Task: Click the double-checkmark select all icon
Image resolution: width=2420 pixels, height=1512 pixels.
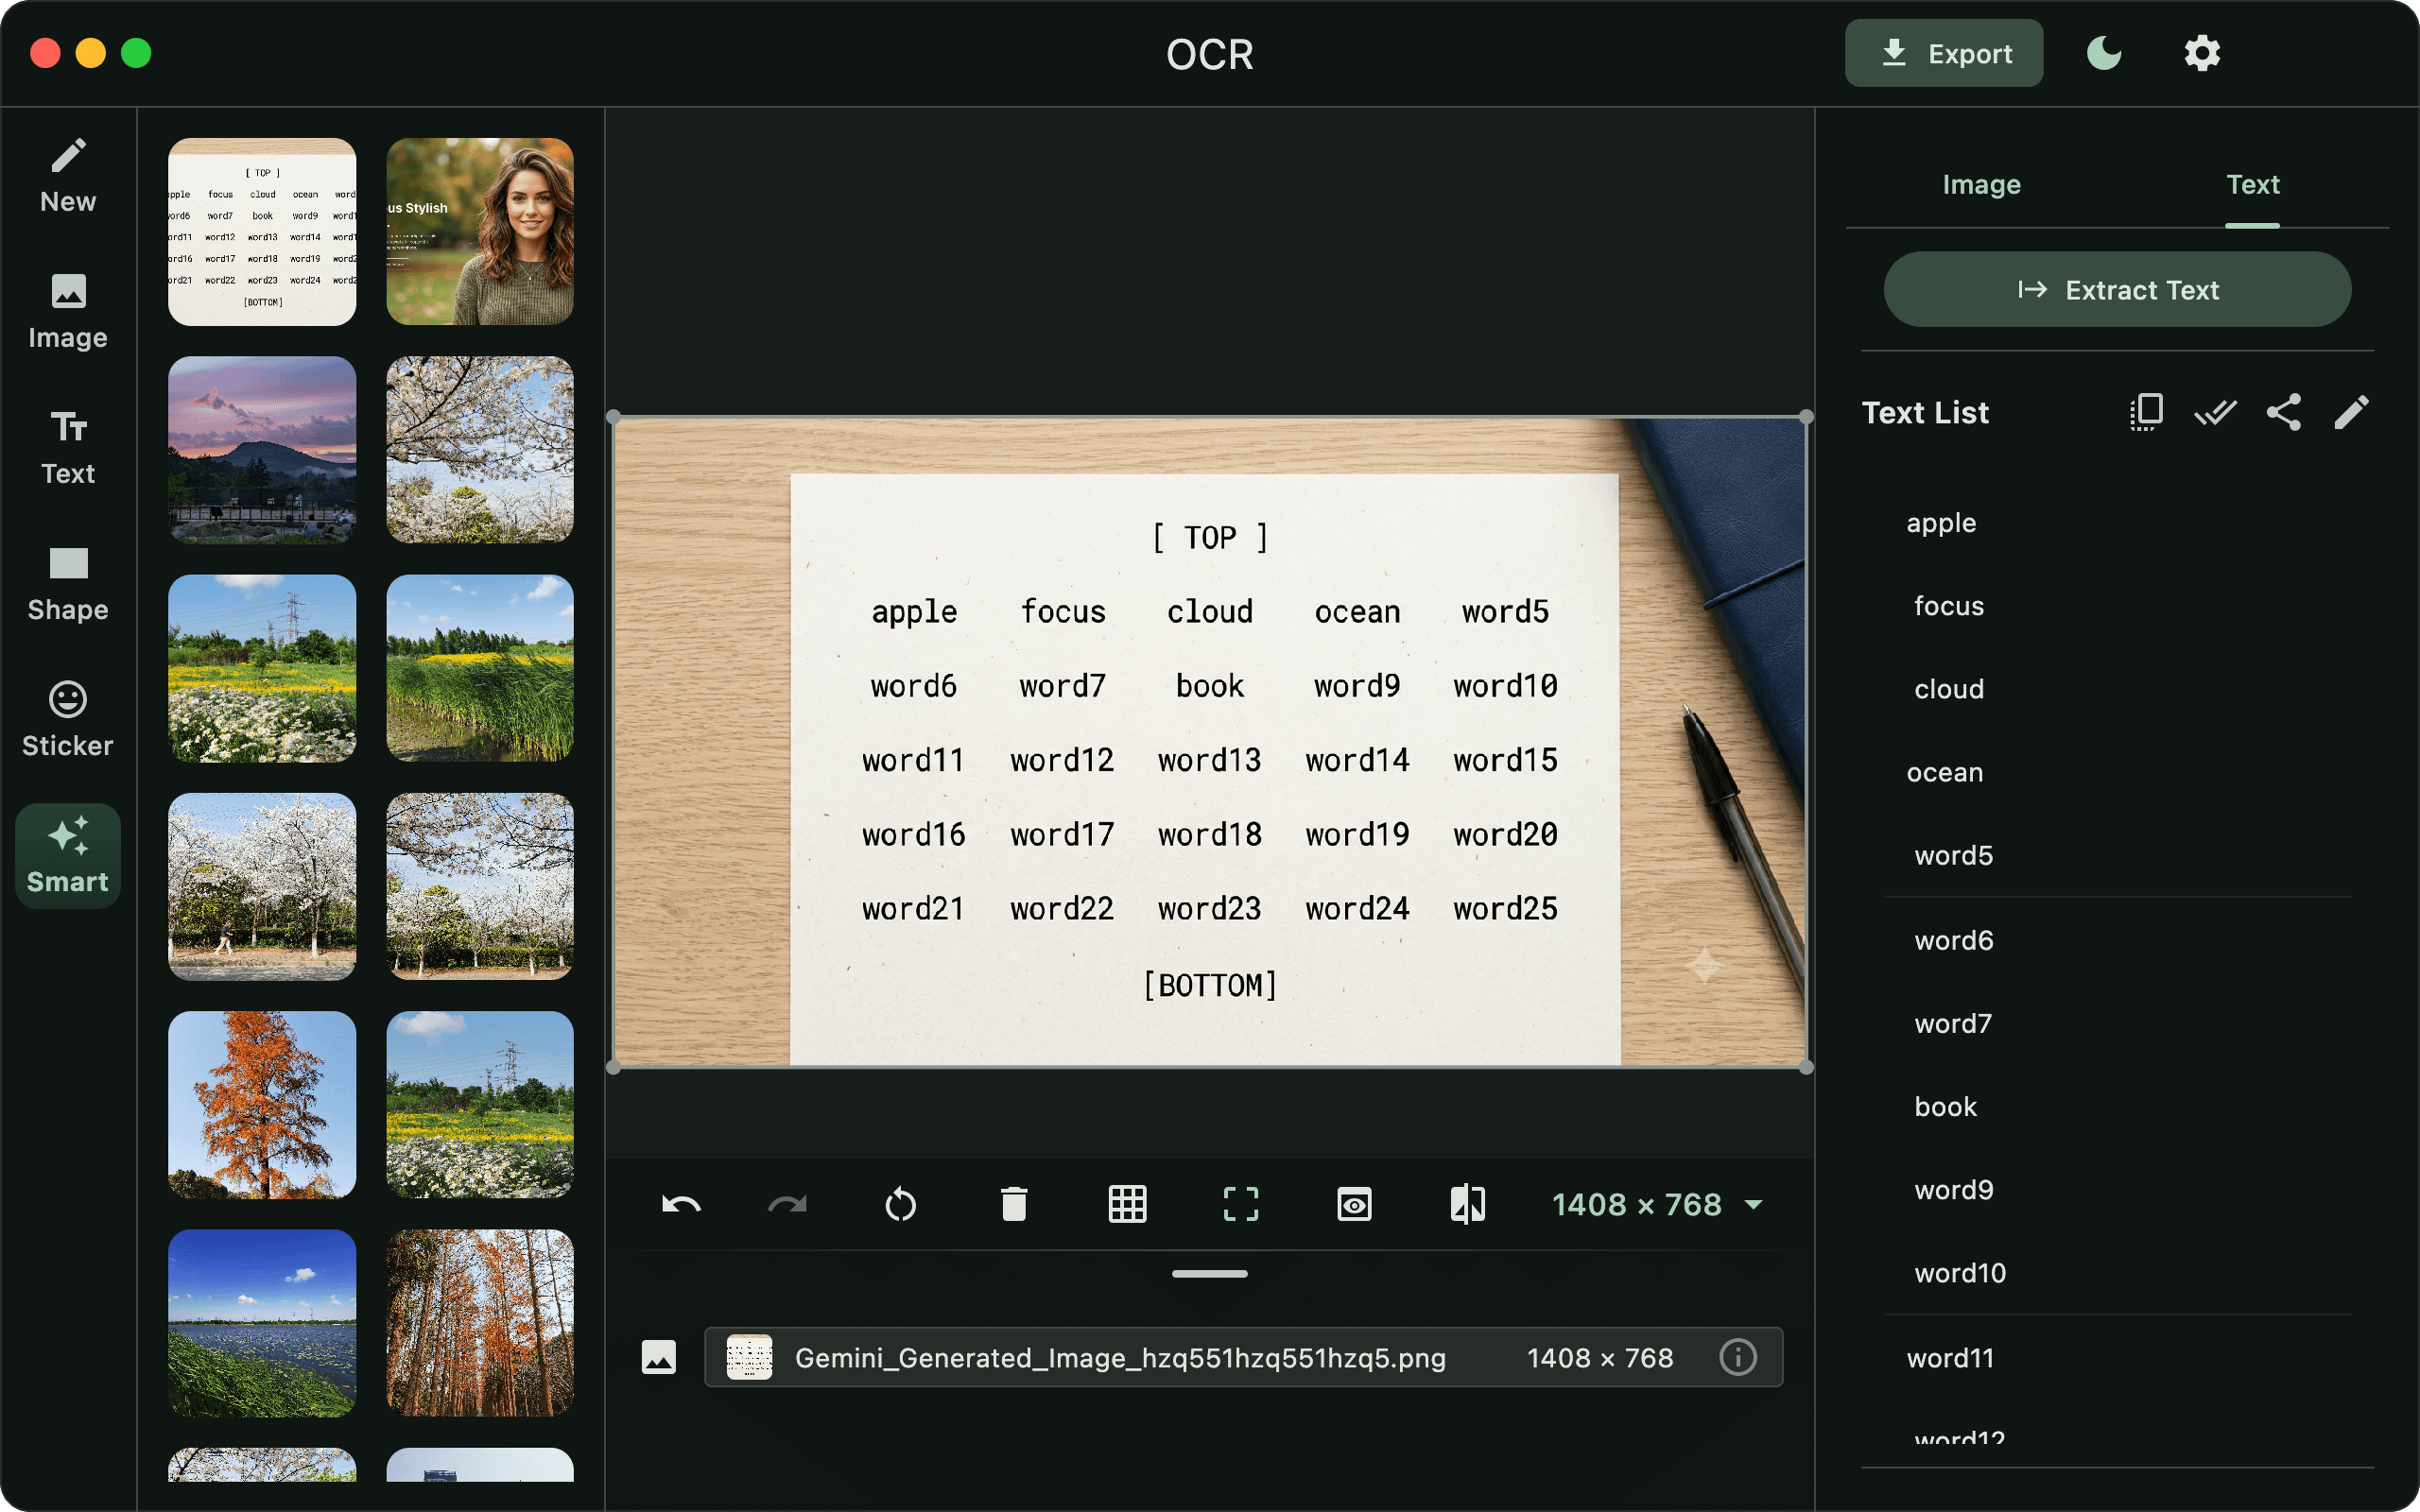Action: point(2215,412)
